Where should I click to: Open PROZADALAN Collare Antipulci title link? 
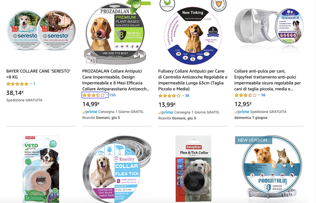[116, 80]
